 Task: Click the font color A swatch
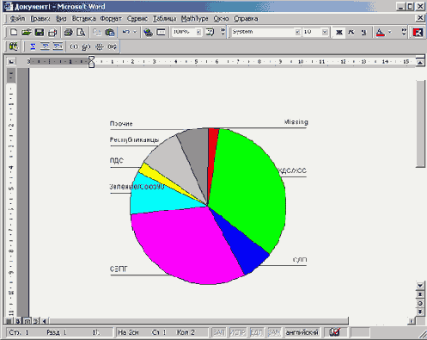coord(380,32)
